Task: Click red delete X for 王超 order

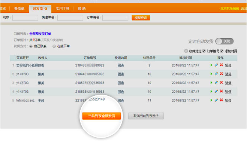Action: tap(221, 100)
